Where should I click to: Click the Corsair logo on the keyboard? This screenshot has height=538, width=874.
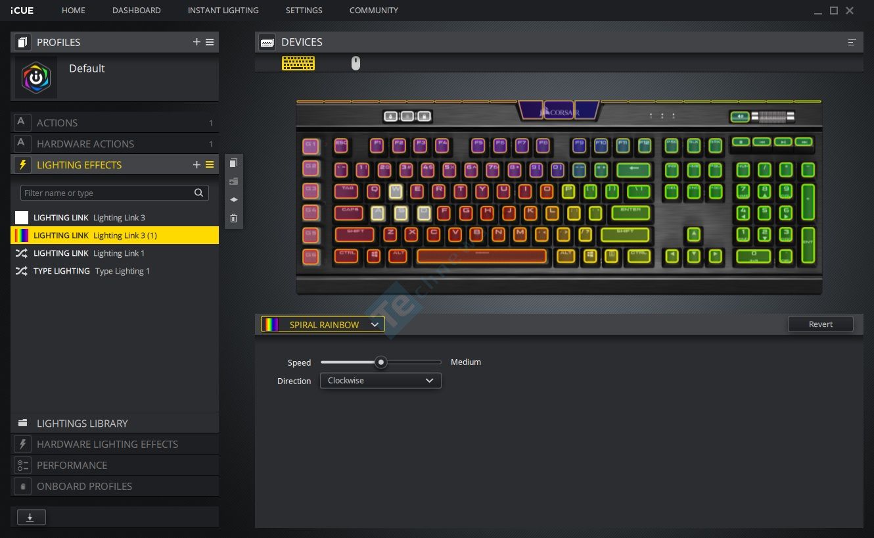(x=559, y=112)
